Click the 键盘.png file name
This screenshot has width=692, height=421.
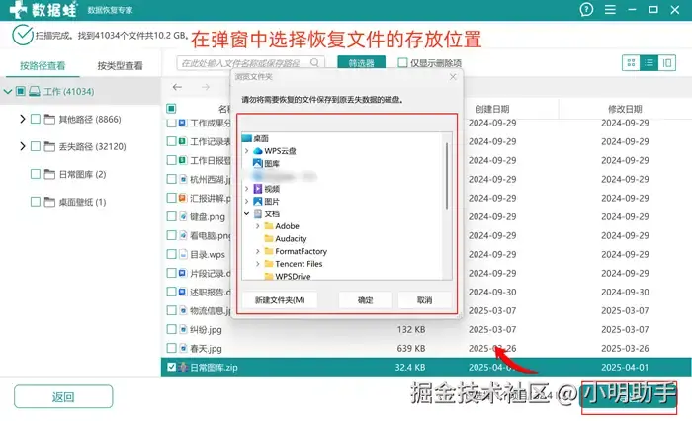(208, 216)
